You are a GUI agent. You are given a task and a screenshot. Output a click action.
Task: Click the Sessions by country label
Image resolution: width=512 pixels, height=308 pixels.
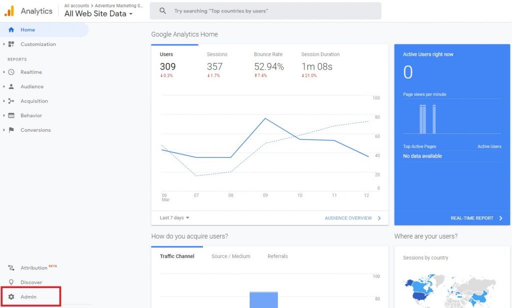[425, 257]
